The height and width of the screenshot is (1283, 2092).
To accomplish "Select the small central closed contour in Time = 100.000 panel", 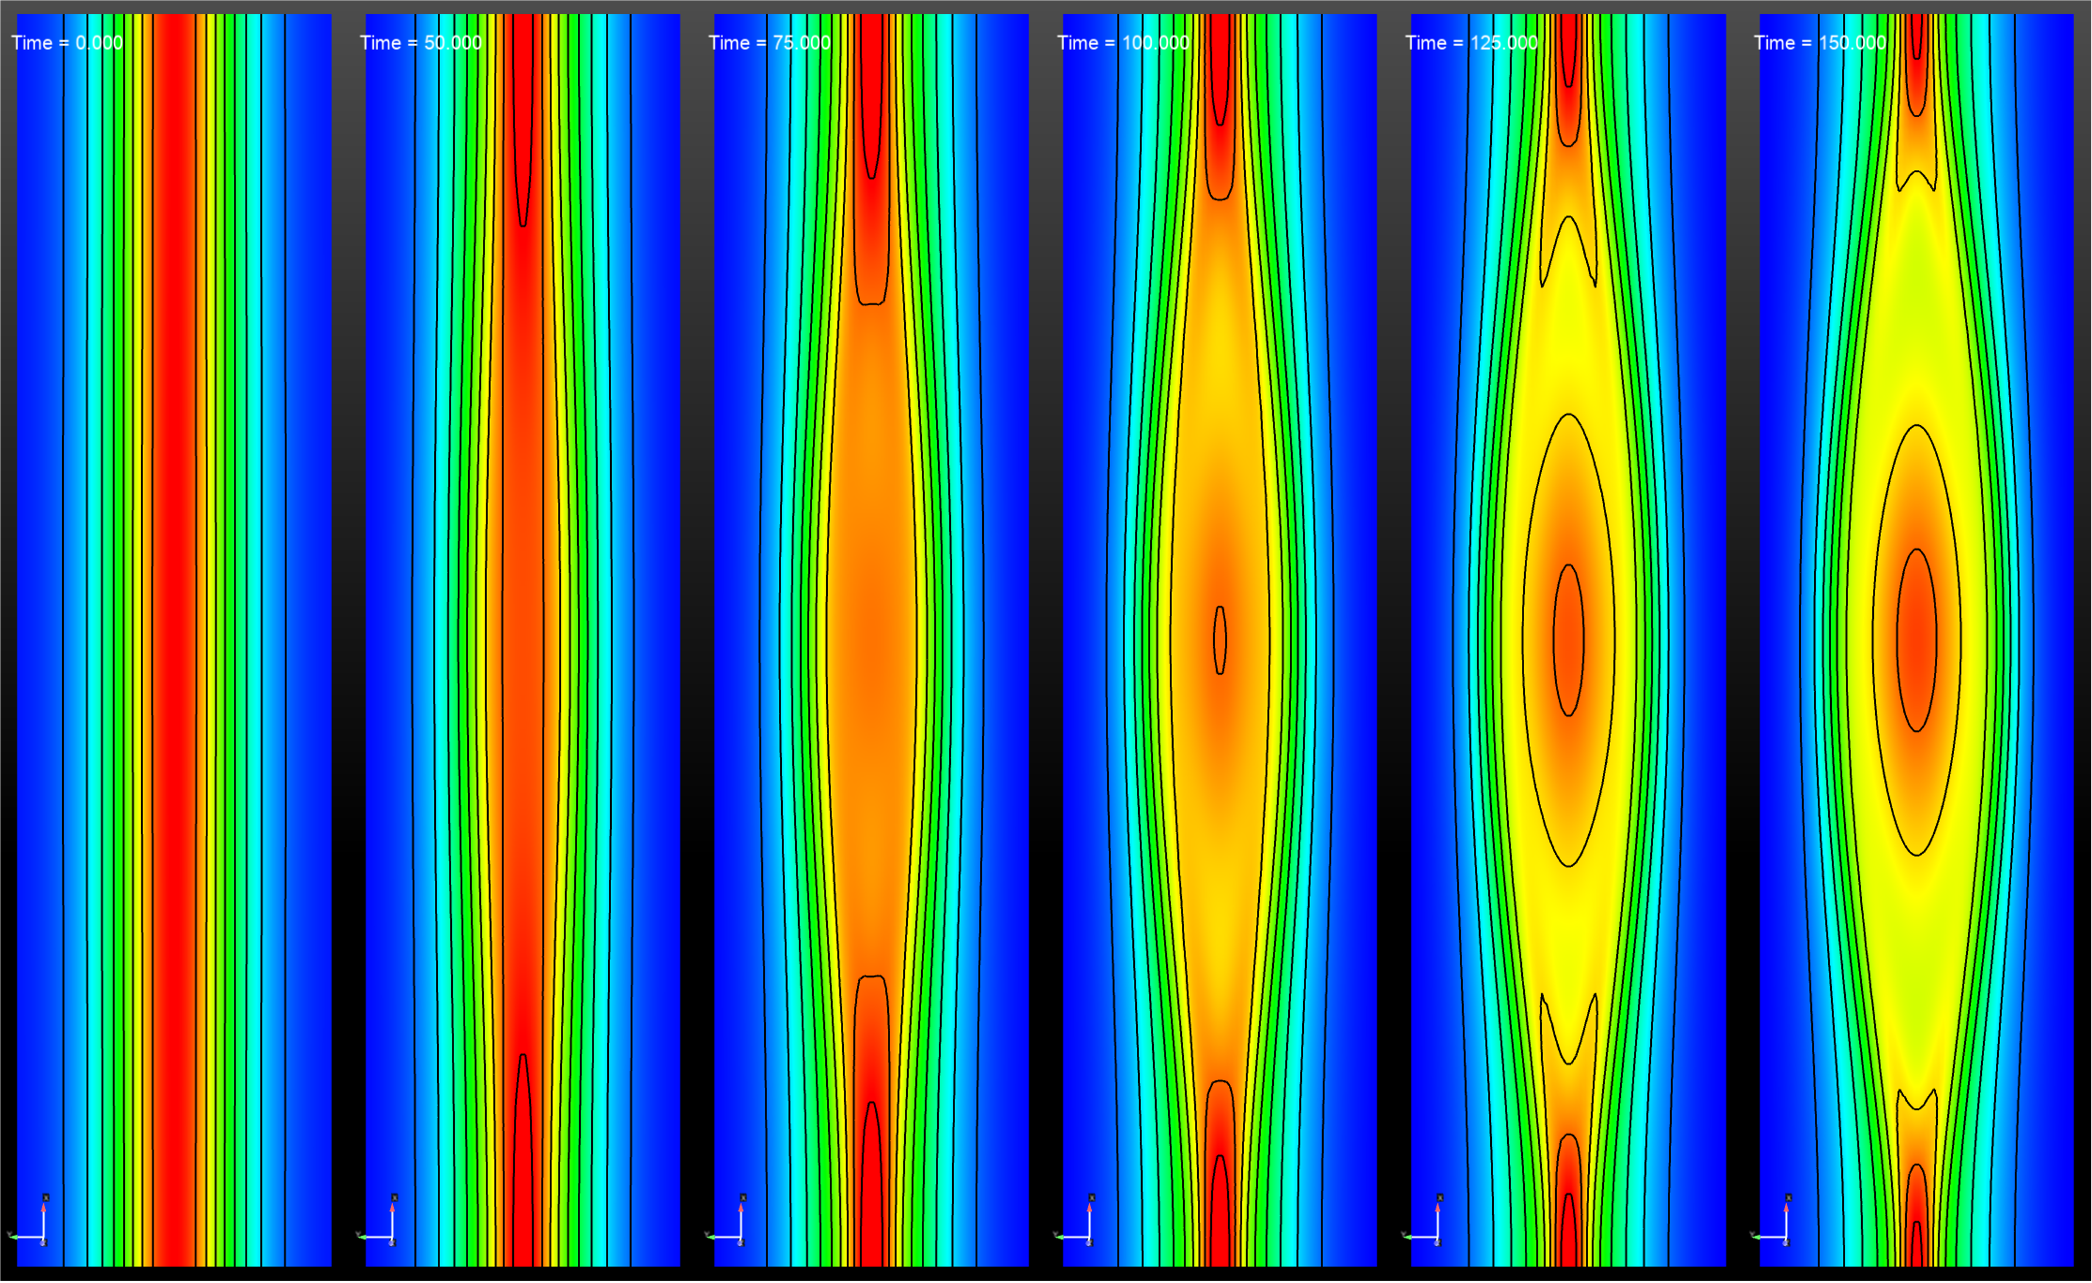I will pos(1220,641).
